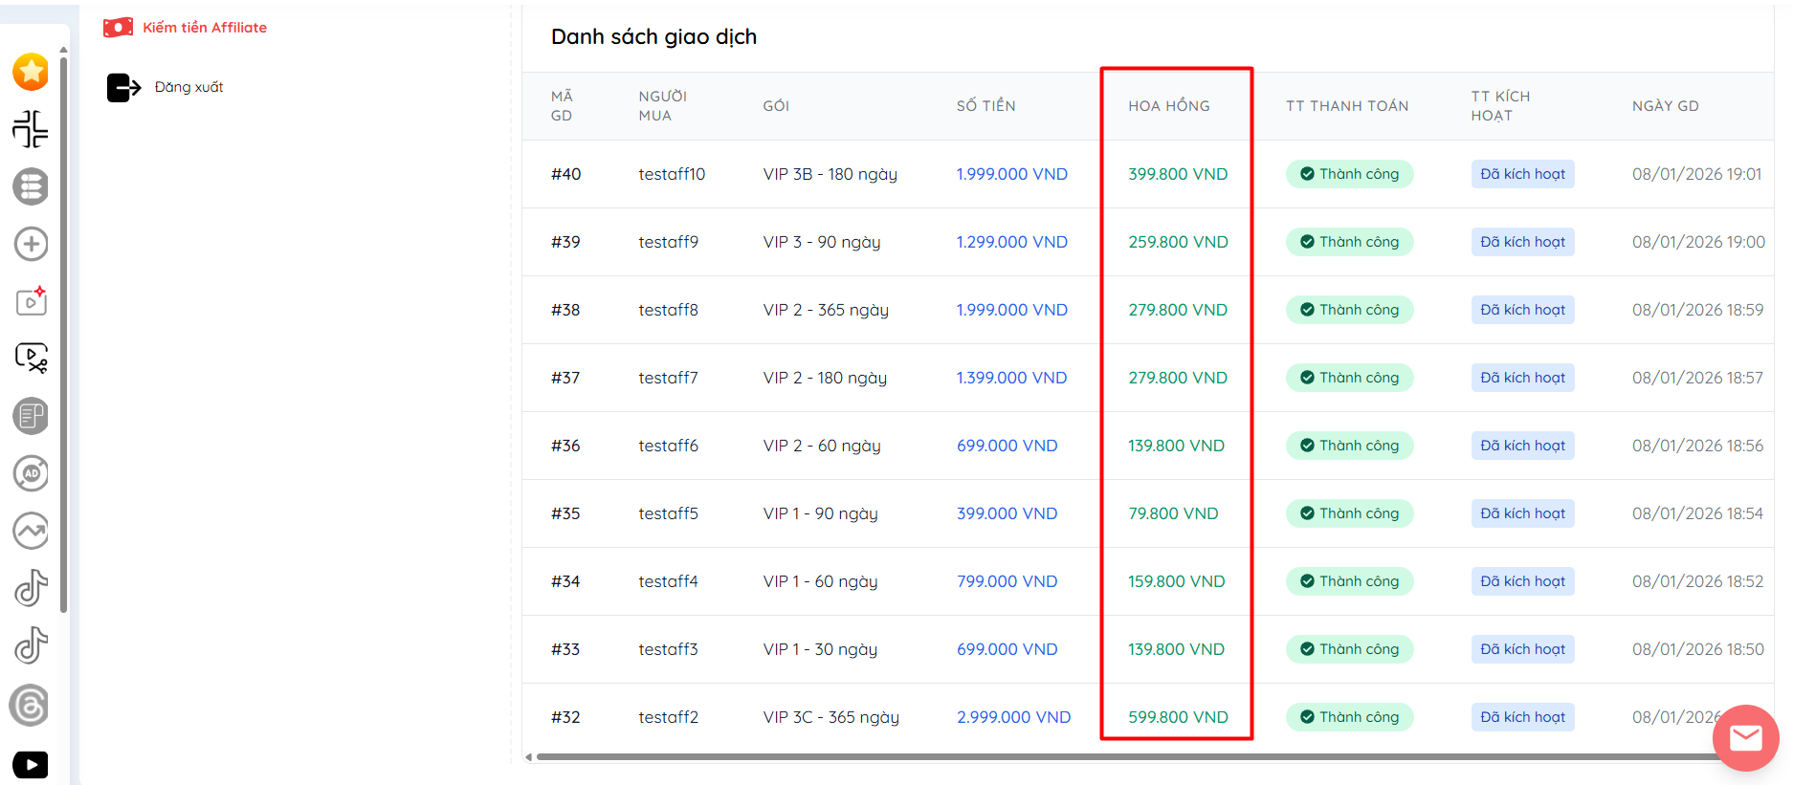Open the stacked list sidebar icon
1793x785 pixels.
click(31, 186)
